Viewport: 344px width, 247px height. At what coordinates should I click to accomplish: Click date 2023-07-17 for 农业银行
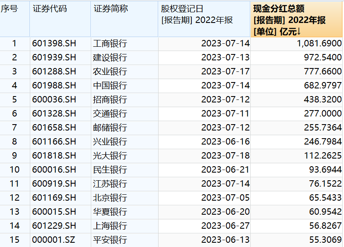pos(225,71)
